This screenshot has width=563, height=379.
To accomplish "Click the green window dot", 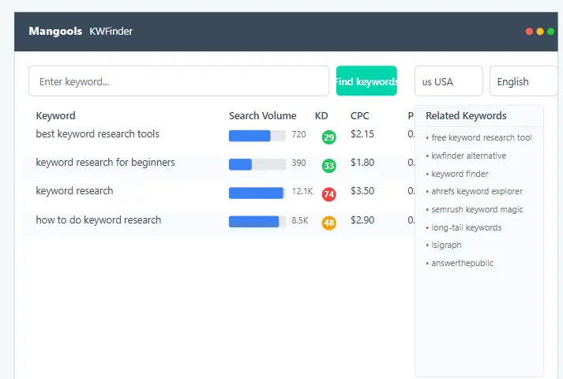I will click(550, 32).
